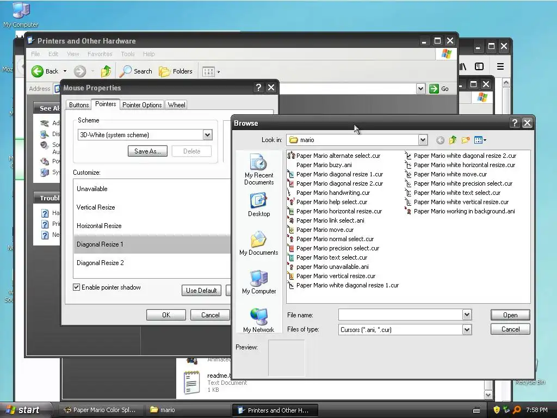Click Folders in Explorer toolbar
Image resolution: width=557 pixels, height=418 pixels.
(176, 71)
